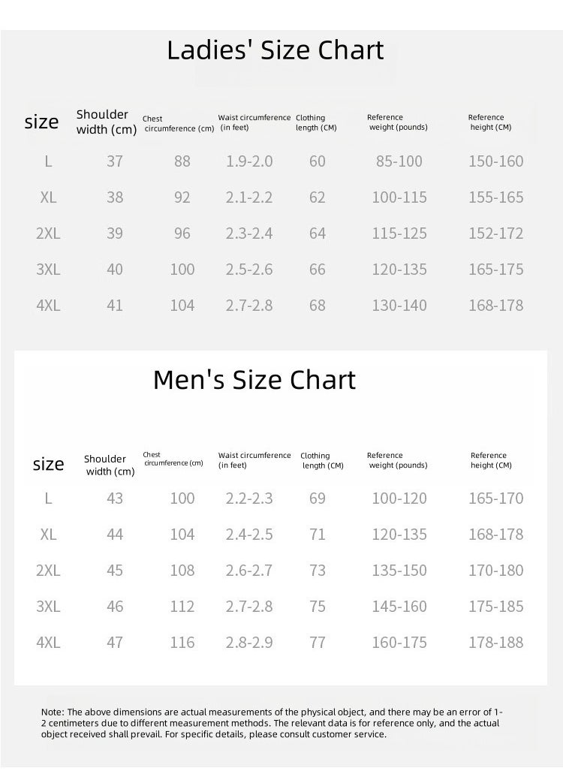Click the Ladies' Size Chart heading
The image size is (563, 771).
[x=275, y=50]
